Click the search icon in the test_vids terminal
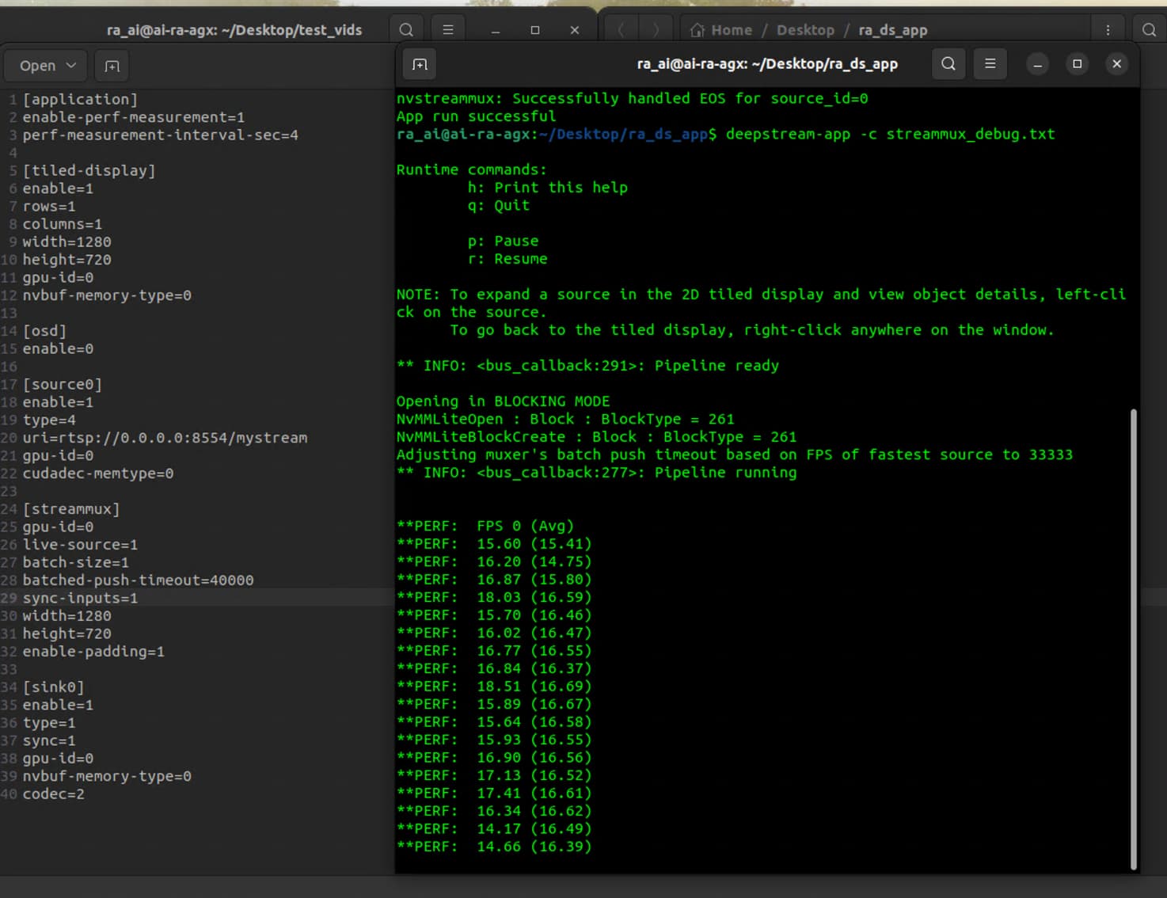The width and height of the screenshot is (1167, 898). click(x=406, y=30)
